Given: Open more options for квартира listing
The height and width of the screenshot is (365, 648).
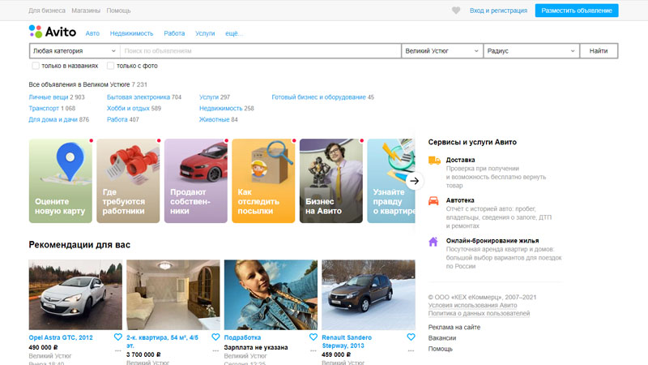Looking at the screenshot, I should [215, 350].
